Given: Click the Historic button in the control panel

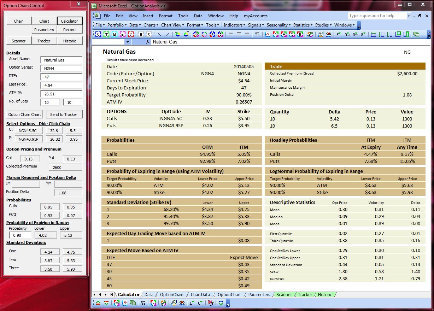Looking at the screenshot, I should [x=69, y=41].
